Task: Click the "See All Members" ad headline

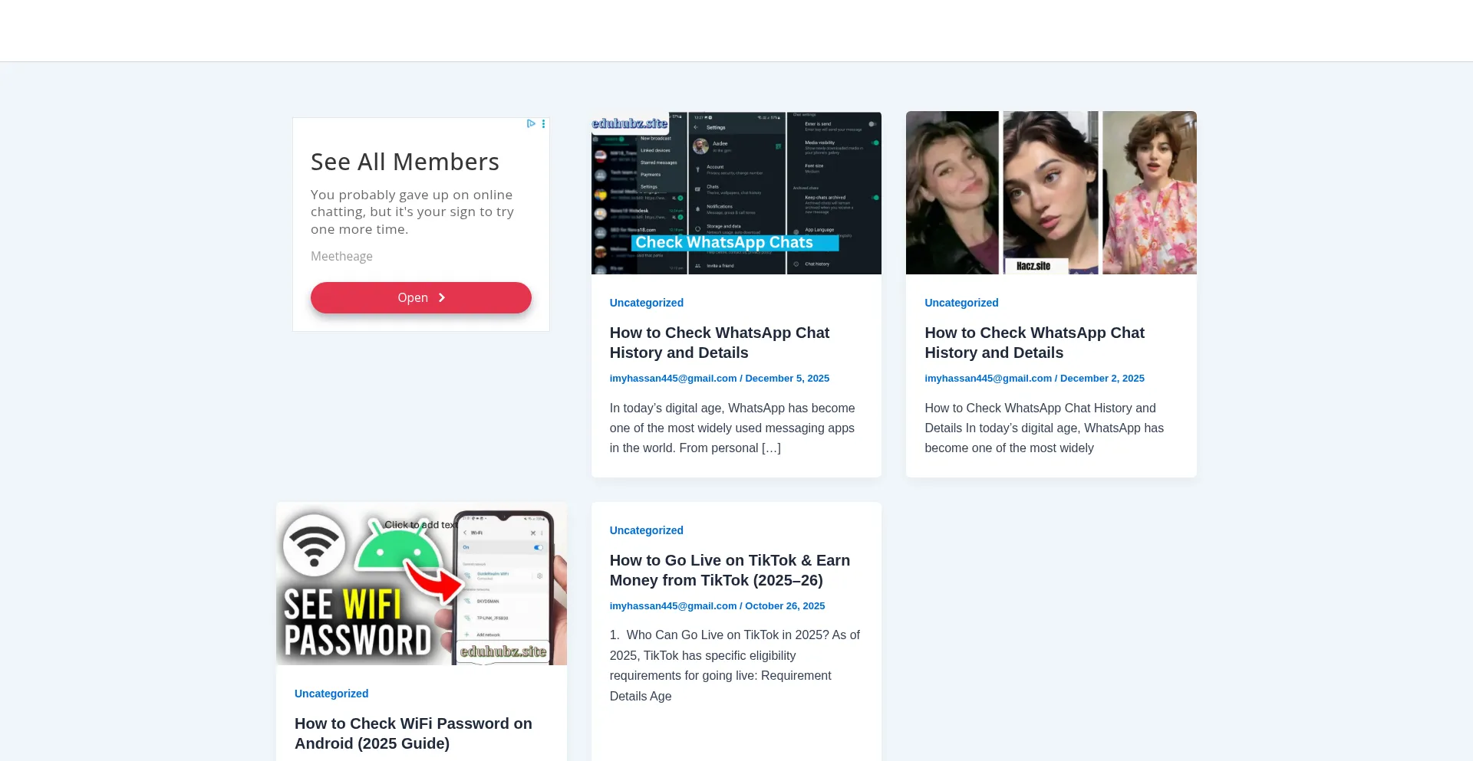Action: point(404,162)
